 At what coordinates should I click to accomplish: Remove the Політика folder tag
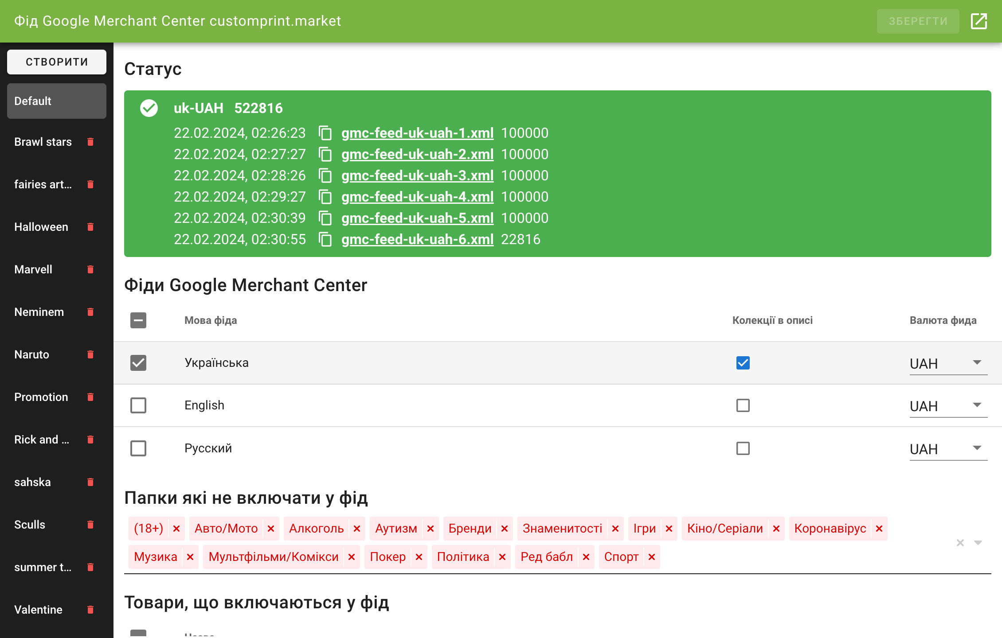[502, 557]
